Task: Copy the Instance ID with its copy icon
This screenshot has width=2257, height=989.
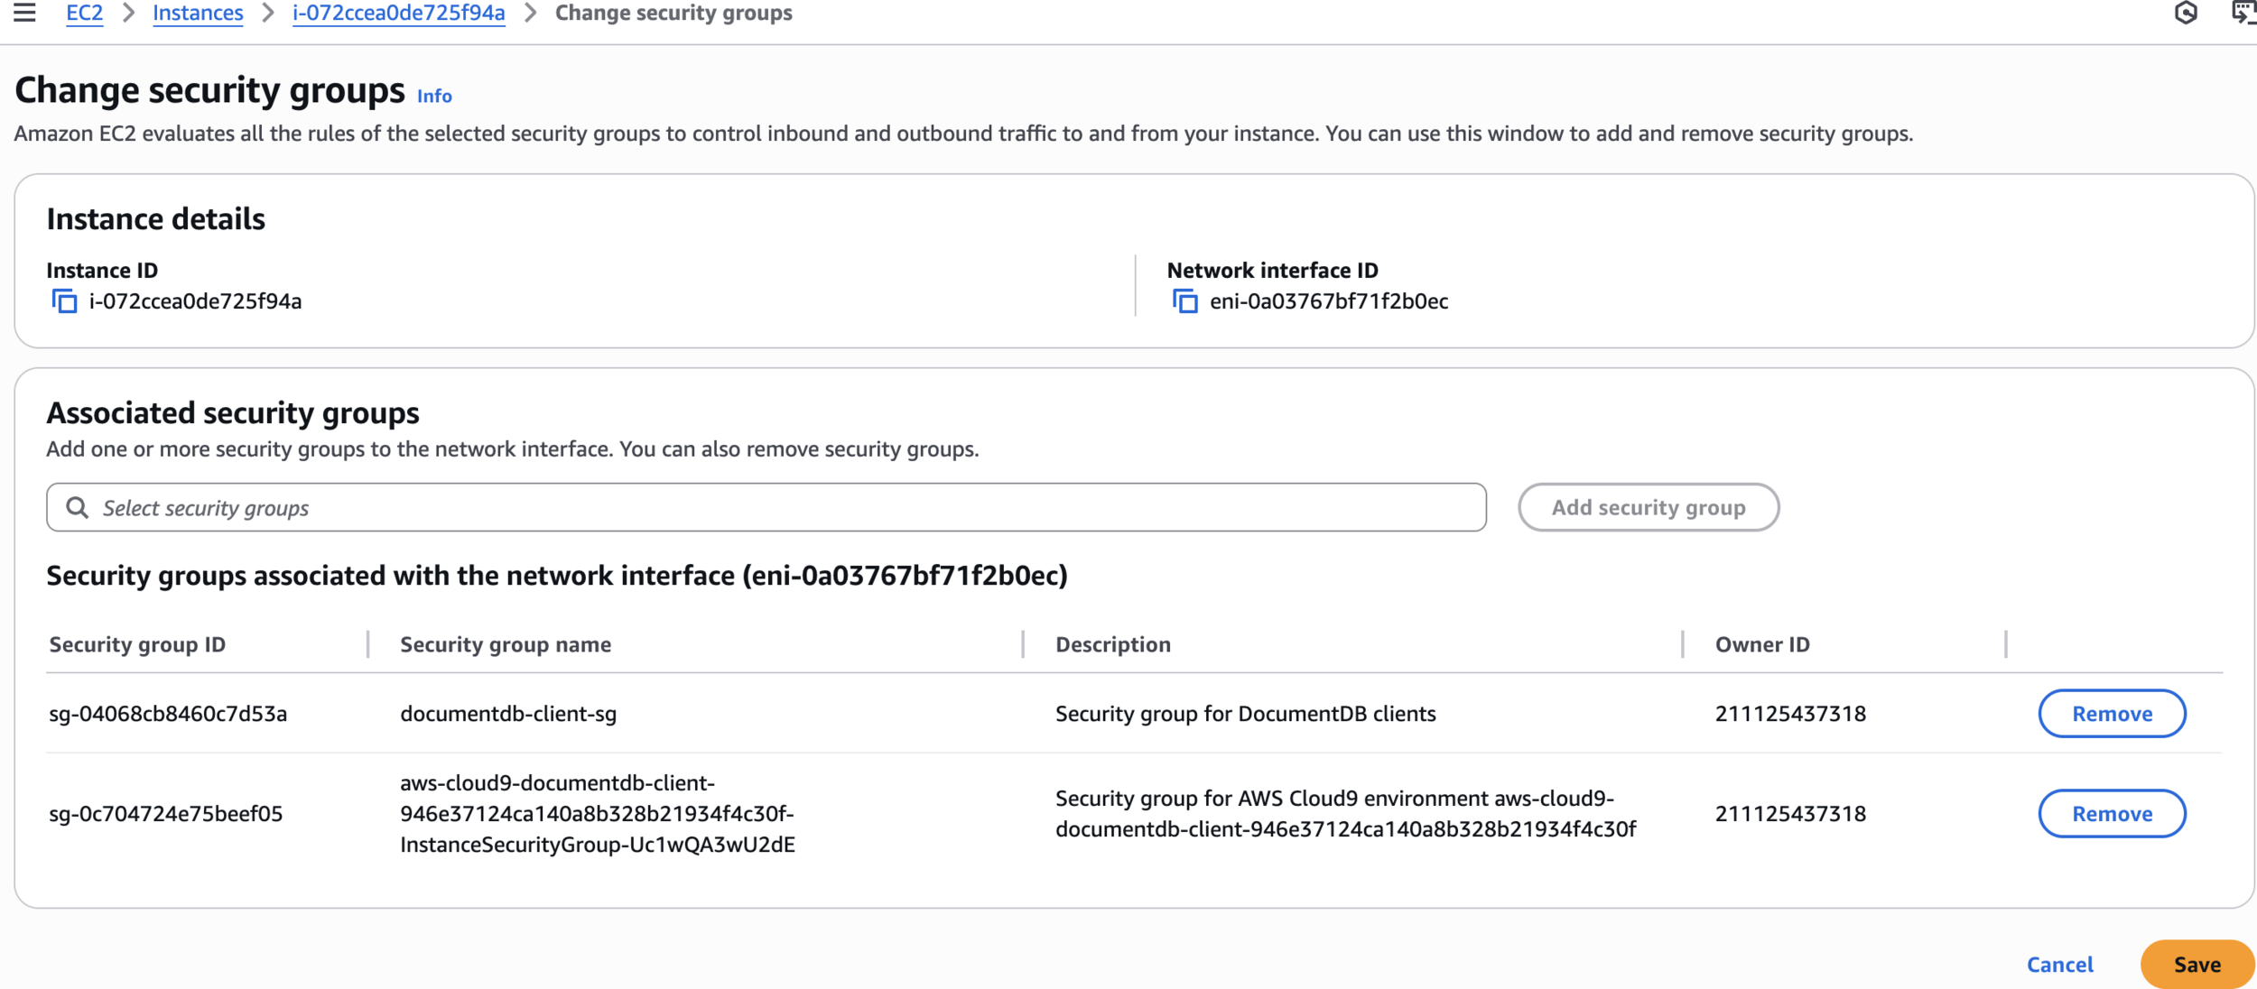Action: coord(64,301)
